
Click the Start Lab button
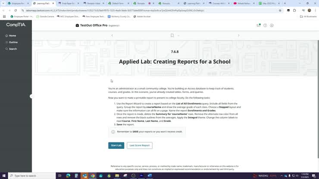pos(116,145)
